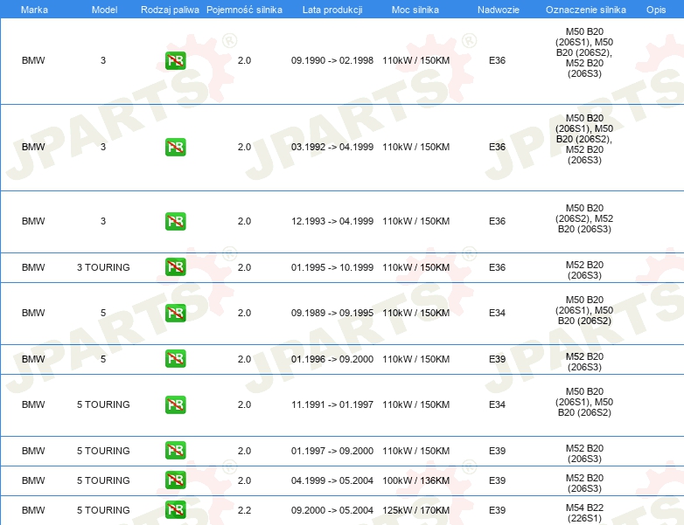
Task: Click fuel icon for 5 TOURING 2.2 row
Action: point(175,510)
